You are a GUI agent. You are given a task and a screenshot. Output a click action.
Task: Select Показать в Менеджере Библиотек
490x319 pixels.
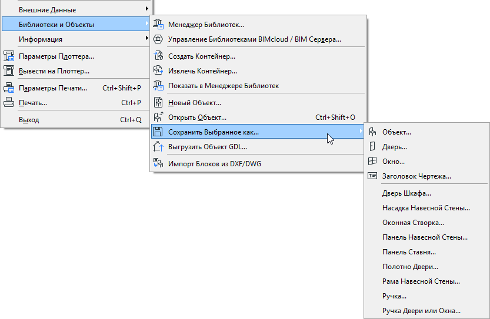click(258, 86)
